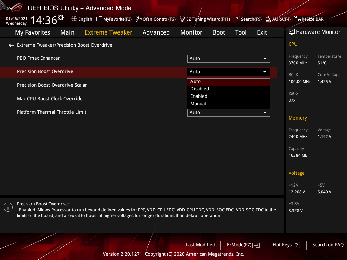Click the globe language icon
This screenshot has width=347, height=260.
(x=74, y=19)
